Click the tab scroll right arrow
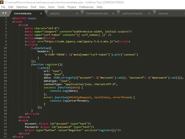 tap(5, 13)
